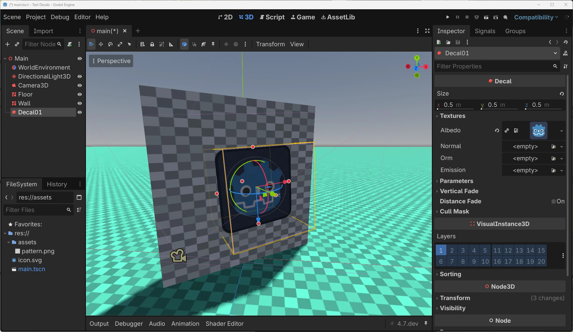Viewport: 573px width, 332px height.
Task: Attach a script using Scene dock script icon
Action: pos(70,44)
